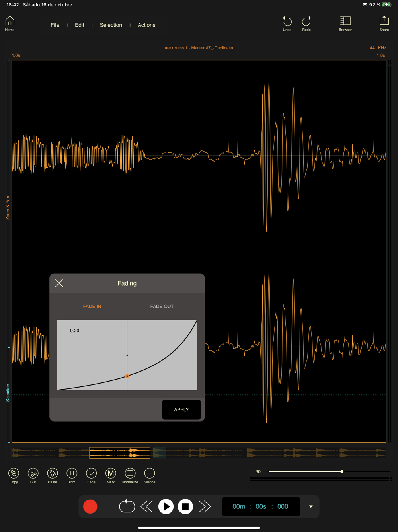Image resolution: width=398 pixels, height=532 pixels.
Task: Click the date 'Sábado 16 de octubre'
Action: point(47,5)
